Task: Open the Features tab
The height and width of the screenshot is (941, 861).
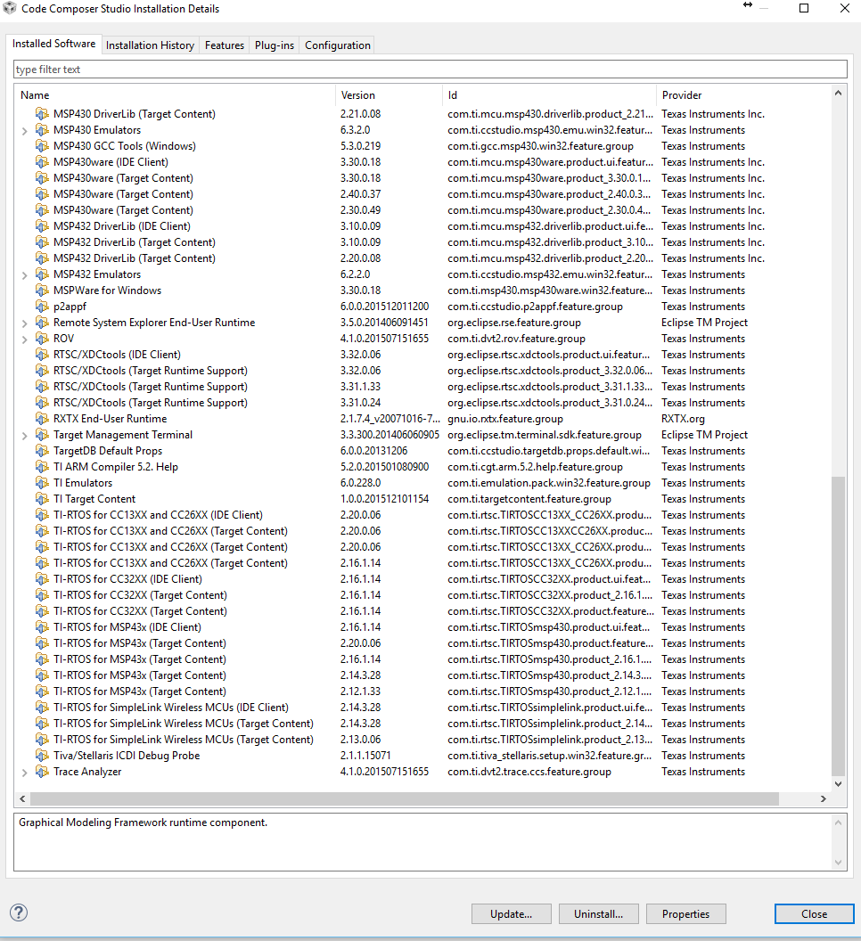Action: coord(225,45)
